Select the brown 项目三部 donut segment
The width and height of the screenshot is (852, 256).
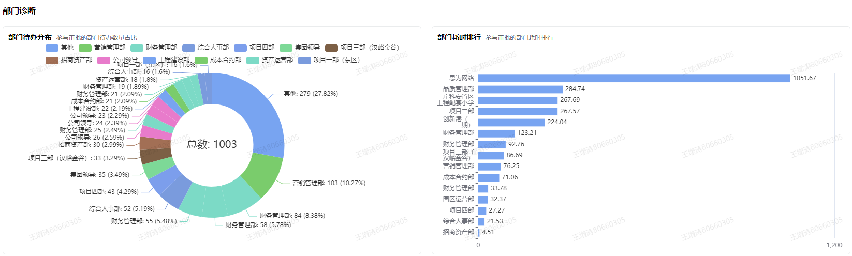(x=150, y=156)
